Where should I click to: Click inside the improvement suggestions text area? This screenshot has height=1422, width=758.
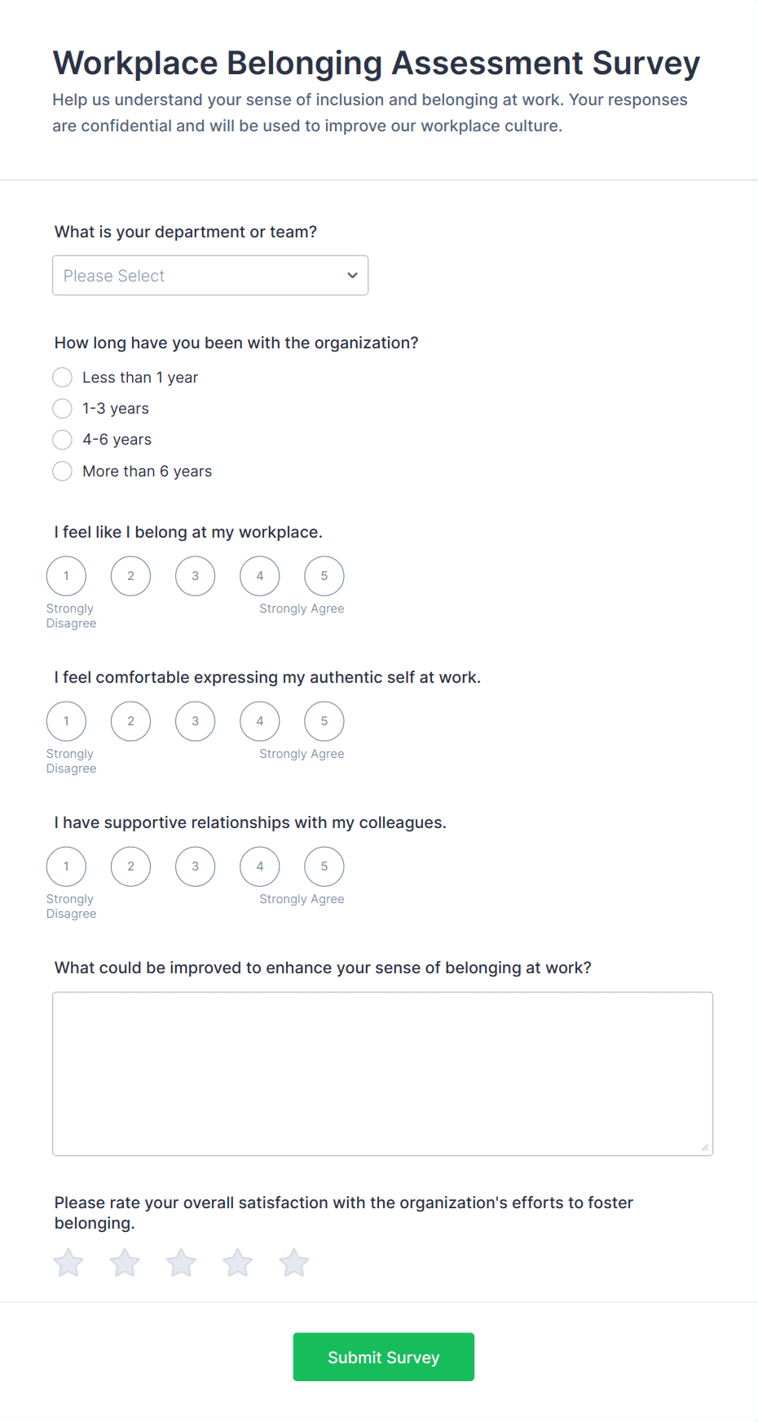pyautogui.click(x=381, y=1073)
